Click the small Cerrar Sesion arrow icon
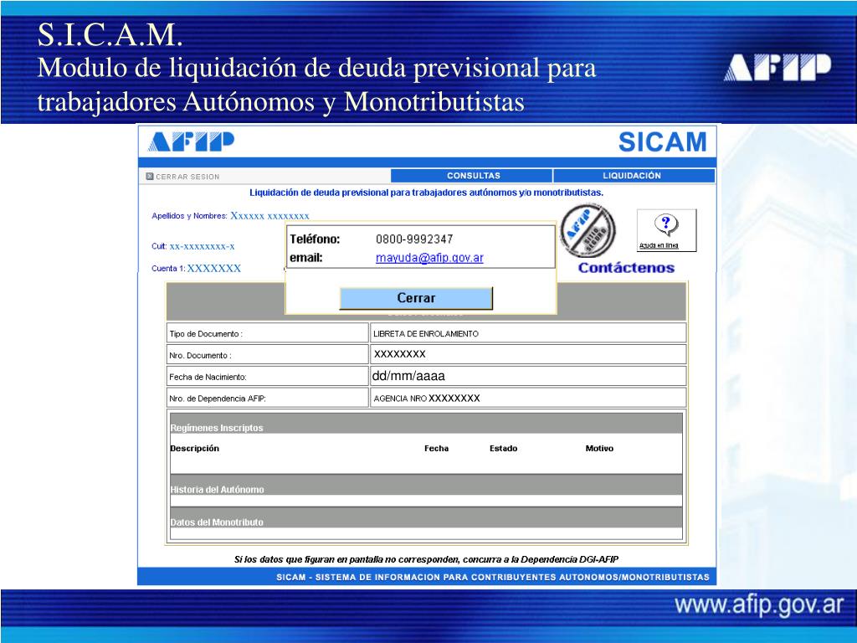This screenshot has width=857, height=643. point(150,176)
